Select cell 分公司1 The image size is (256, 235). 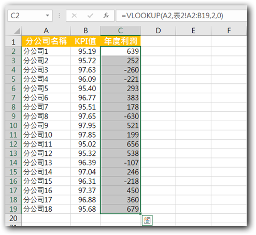(46, 51)
